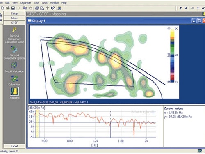Click the exclamation mark toolbar icon

[x=198, y=8]
